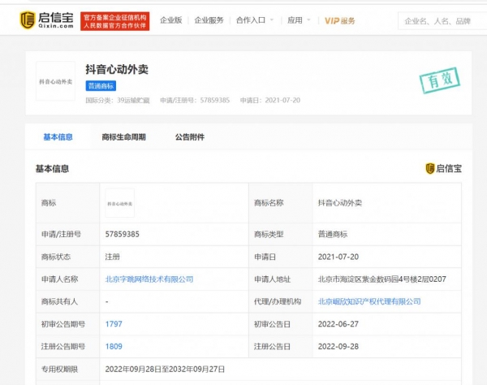Click the 启信宝 watermark logo beside 基本信息

point(443,168)
